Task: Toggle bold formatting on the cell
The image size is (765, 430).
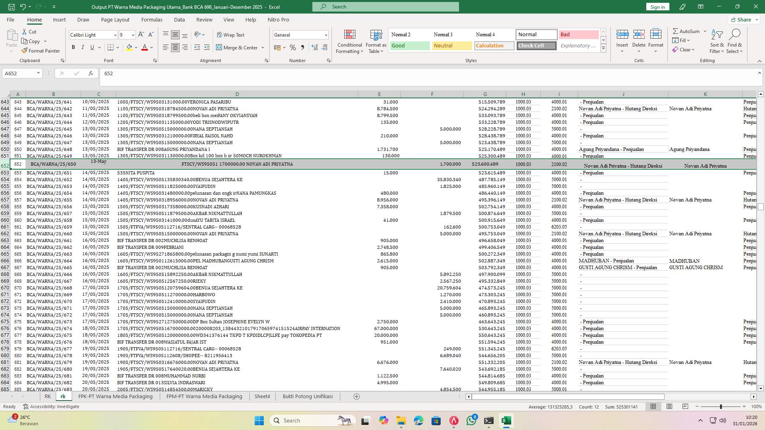Action: coord(73,47)
